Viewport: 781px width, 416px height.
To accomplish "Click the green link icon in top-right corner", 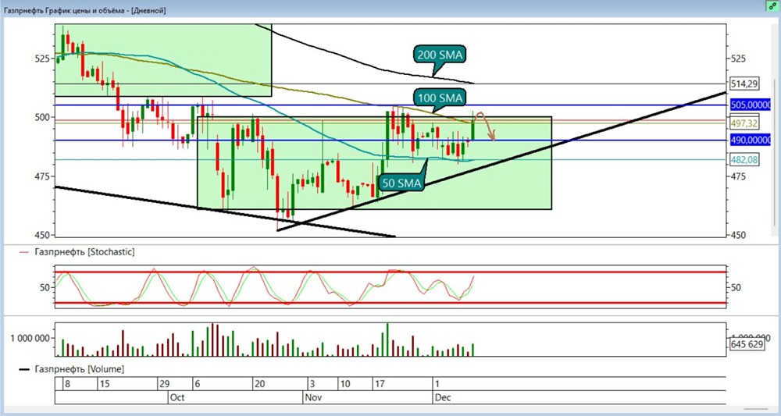I will (x=773, y=5).
